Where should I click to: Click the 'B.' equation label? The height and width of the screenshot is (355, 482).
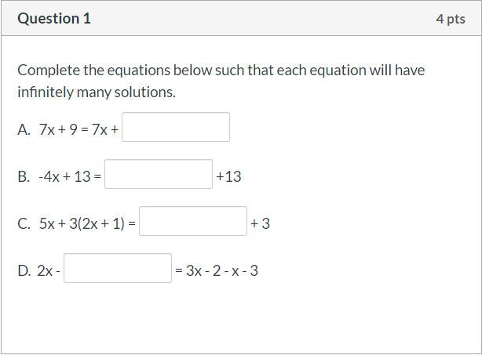point(24,176)
